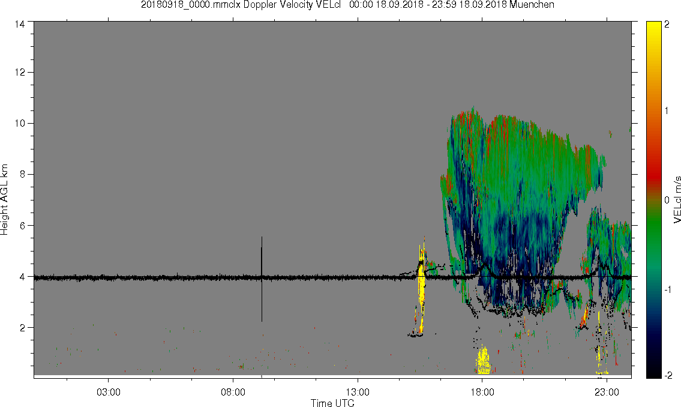Click the '08:00' time axis label
The image size is (681, 407).
[x=233, y=392]
